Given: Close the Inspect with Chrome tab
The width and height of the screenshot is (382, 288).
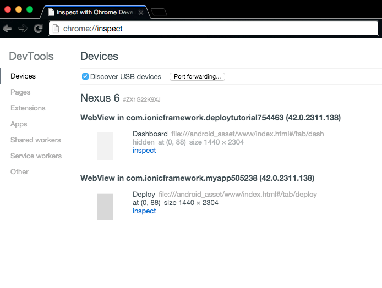Looking at the screenshot, I should coord(141,13).
